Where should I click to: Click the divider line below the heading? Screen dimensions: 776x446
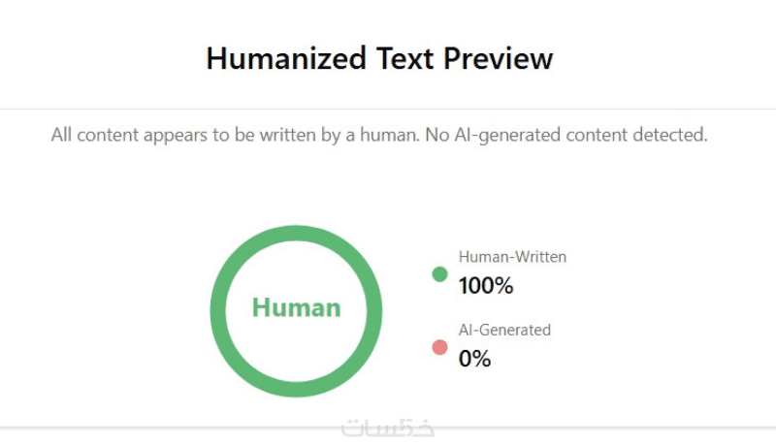pos(388,109)
